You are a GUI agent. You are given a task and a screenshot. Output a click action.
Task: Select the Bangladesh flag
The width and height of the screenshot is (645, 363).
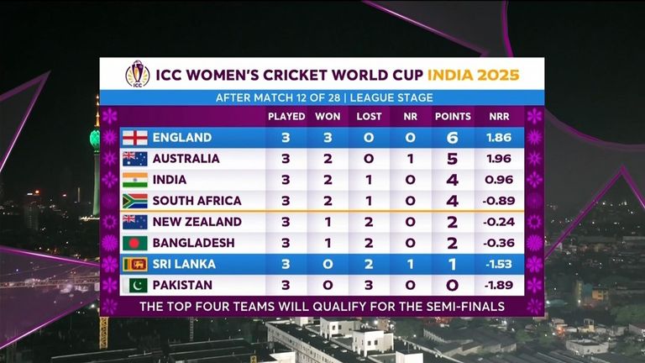coord(134,243)
